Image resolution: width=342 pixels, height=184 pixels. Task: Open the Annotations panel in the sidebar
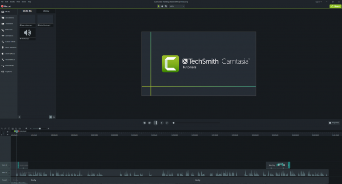click(9, 18)
